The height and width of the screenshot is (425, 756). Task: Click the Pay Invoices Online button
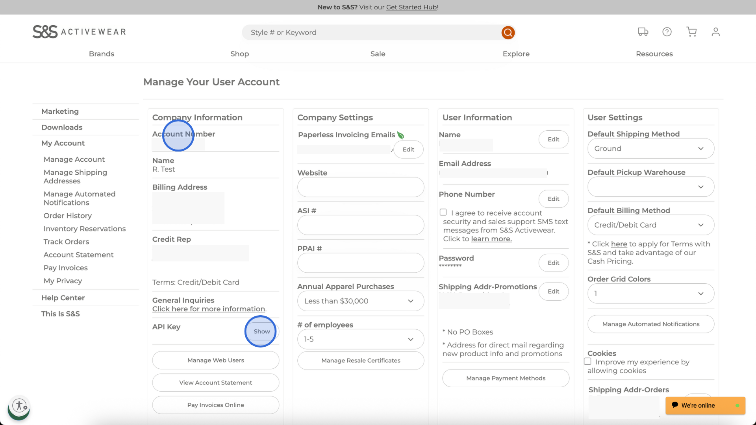pyautogui.click(x=215, y=405)
